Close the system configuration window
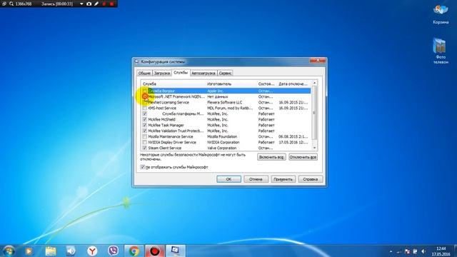The image size is (457, 257). (x=318, y=60)
